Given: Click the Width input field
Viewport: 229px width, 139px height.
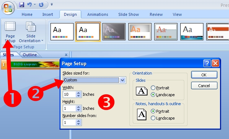Looking at the screenshot, I should [69, 94].
